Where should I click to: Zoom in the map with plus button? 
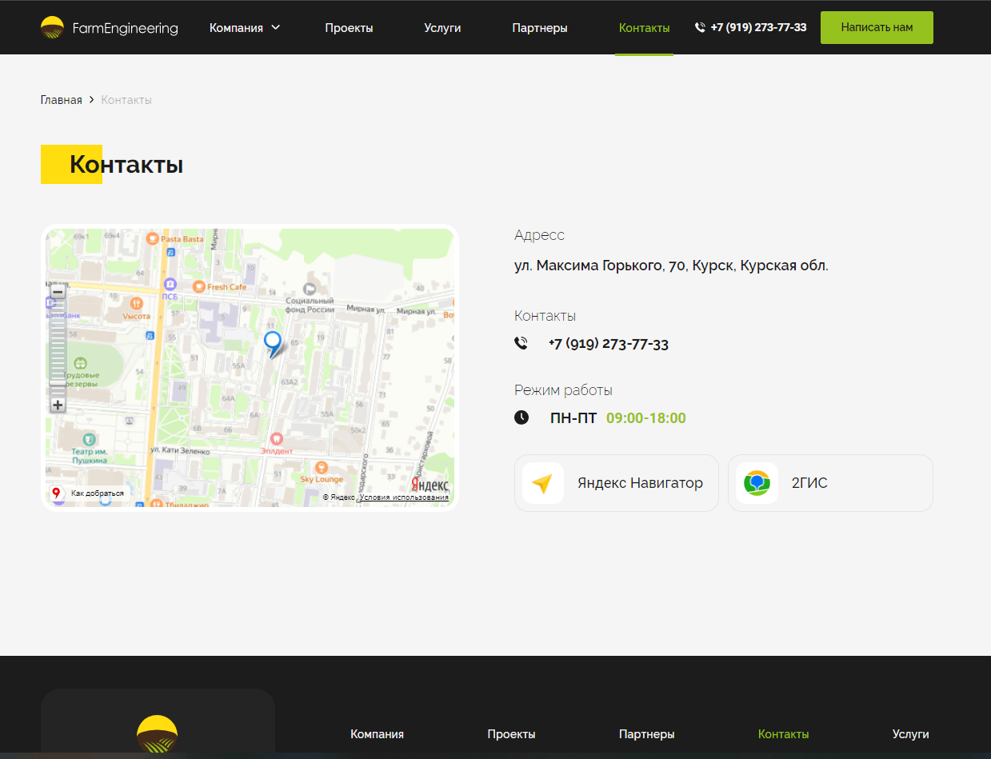coord(58,405)
